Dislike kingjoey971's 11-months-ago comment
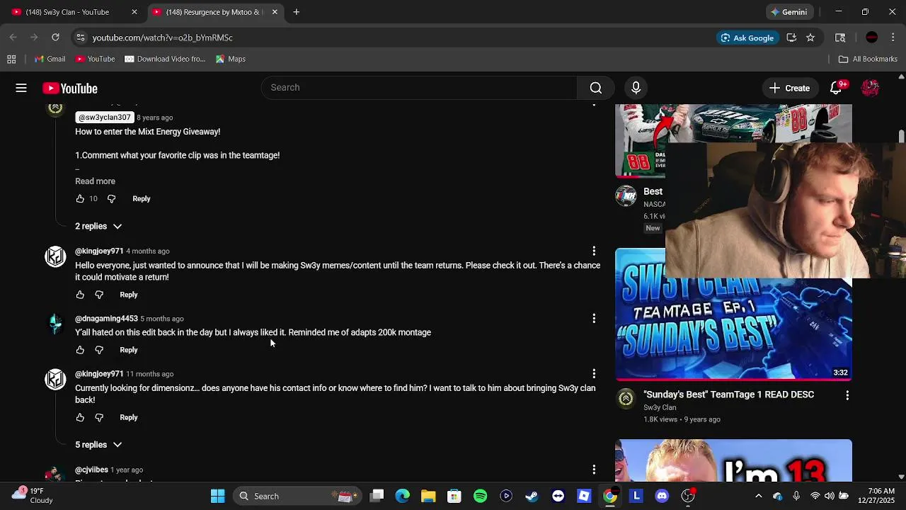 (x=99, y=418)
